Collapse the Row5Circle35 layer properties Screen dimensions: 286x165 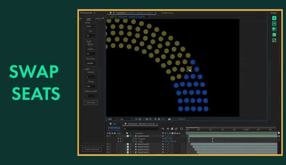(x=126, y=136)
